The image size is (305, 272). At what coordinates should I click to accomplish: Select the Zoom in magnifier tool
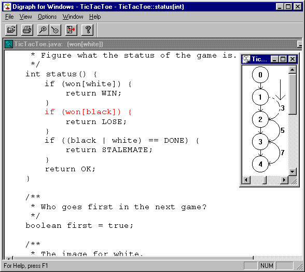(x=43, y=30)
